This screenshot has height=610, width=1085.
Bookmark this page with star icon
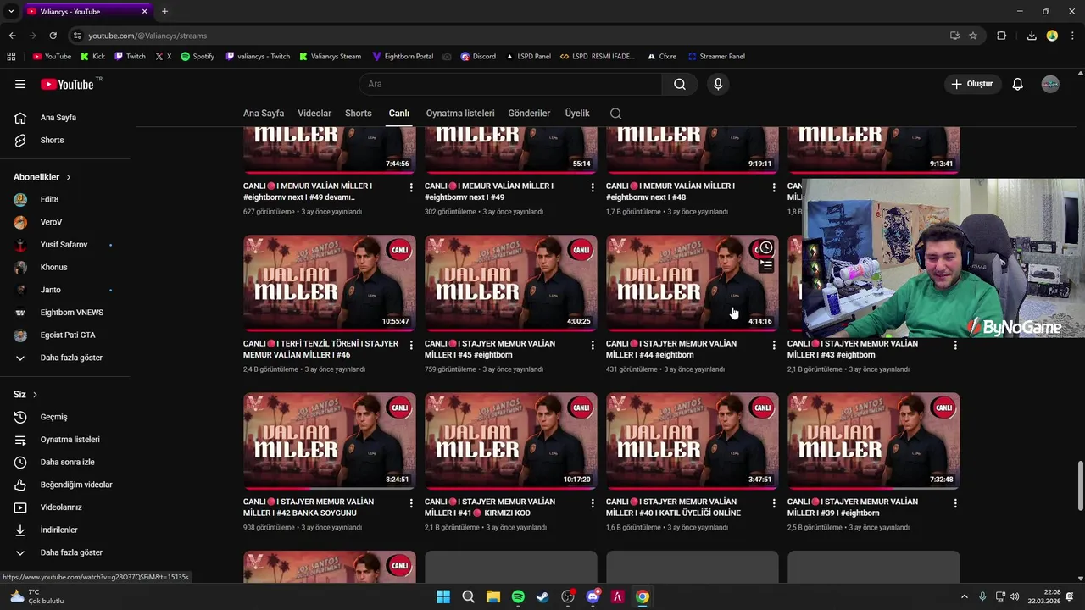[973, 36]
